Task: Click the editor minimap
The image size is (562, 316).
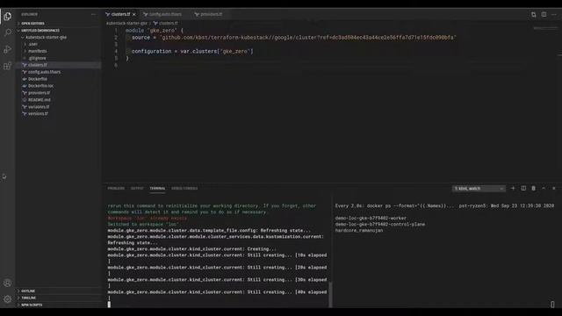Action: tap(545, 29)
